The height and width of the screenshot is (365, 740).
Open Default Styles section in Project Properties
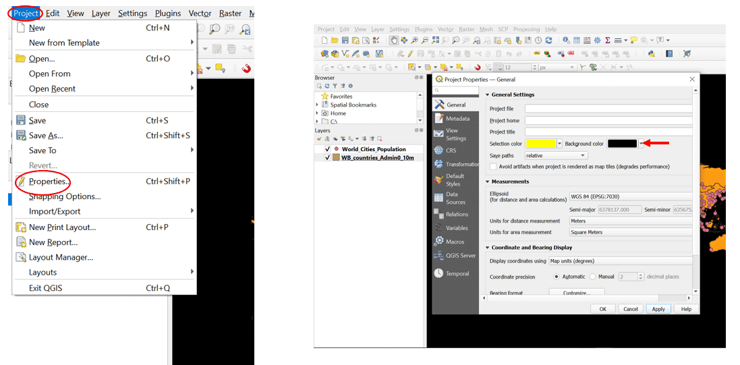455,180
